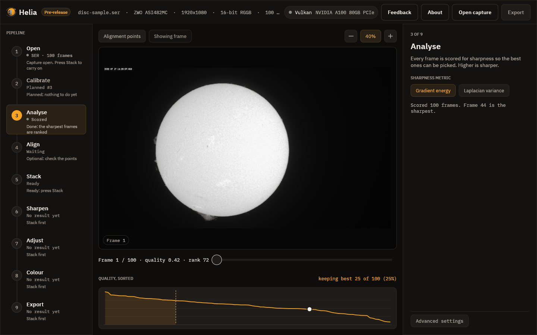Select step 7 number circle for Adjust
Viewport: 537px width, 335px height.
point(17,243)
